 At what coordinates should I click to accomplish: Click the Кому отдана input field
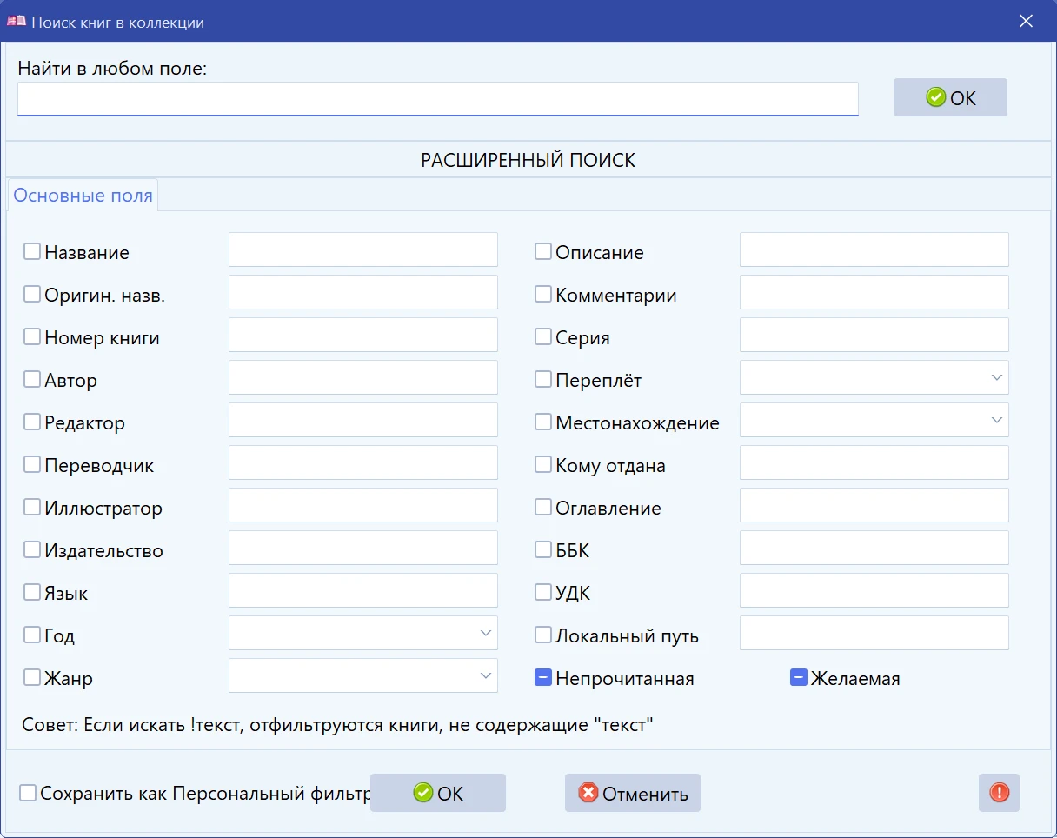874,462
